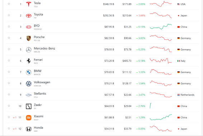Star the Stellantis row as favorite
The width and height of the screenshot is (203, 136).
click(9, 94)
